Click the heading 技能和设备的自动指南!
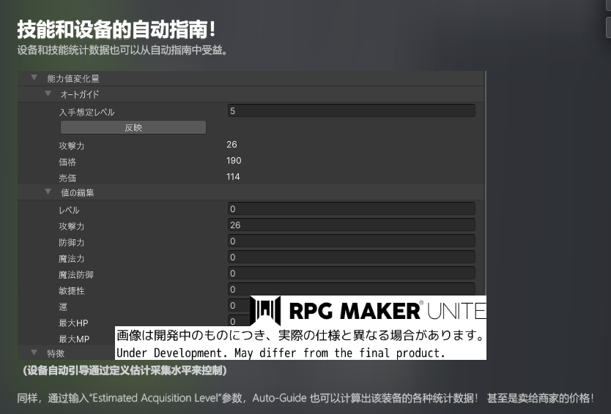This screenshot has height=414, width=611. point(116,29)
